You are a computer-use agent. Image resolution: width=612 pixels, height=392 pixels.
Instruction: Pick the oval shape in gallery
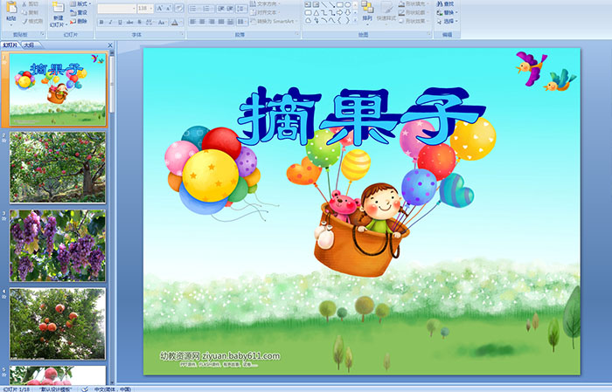tap(347, 4)
